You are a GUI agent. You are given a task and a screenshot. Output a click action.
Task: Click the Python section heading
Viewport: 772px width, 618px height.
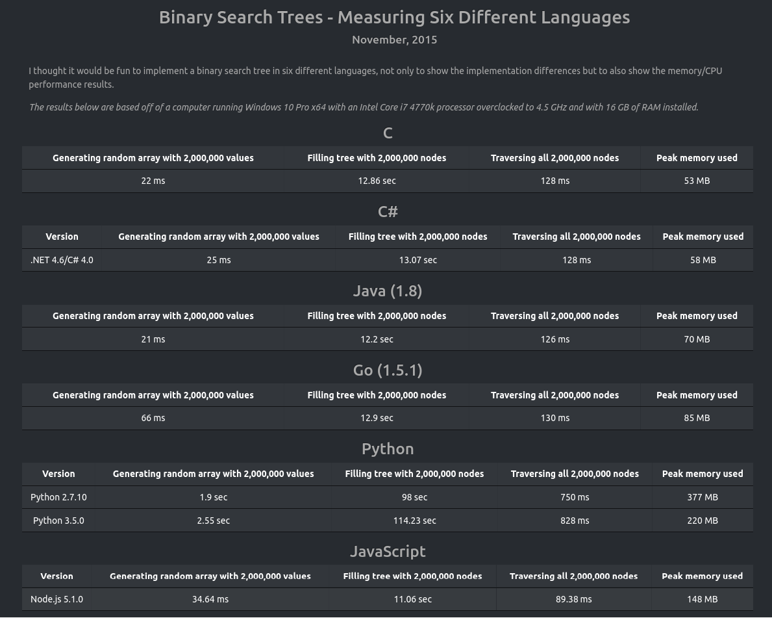[x=388, y=449]
